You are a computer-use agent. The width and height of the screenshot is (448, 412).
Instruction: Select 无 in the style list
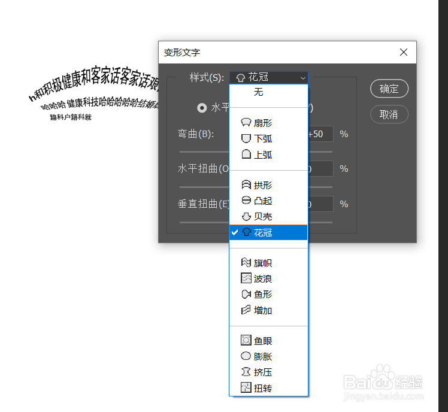pos(268,92)
